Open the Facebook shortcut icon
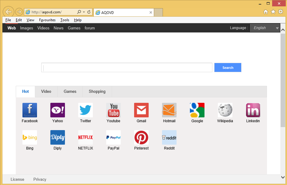Screen dimensions: 287x185 click(x=30, y=110)
